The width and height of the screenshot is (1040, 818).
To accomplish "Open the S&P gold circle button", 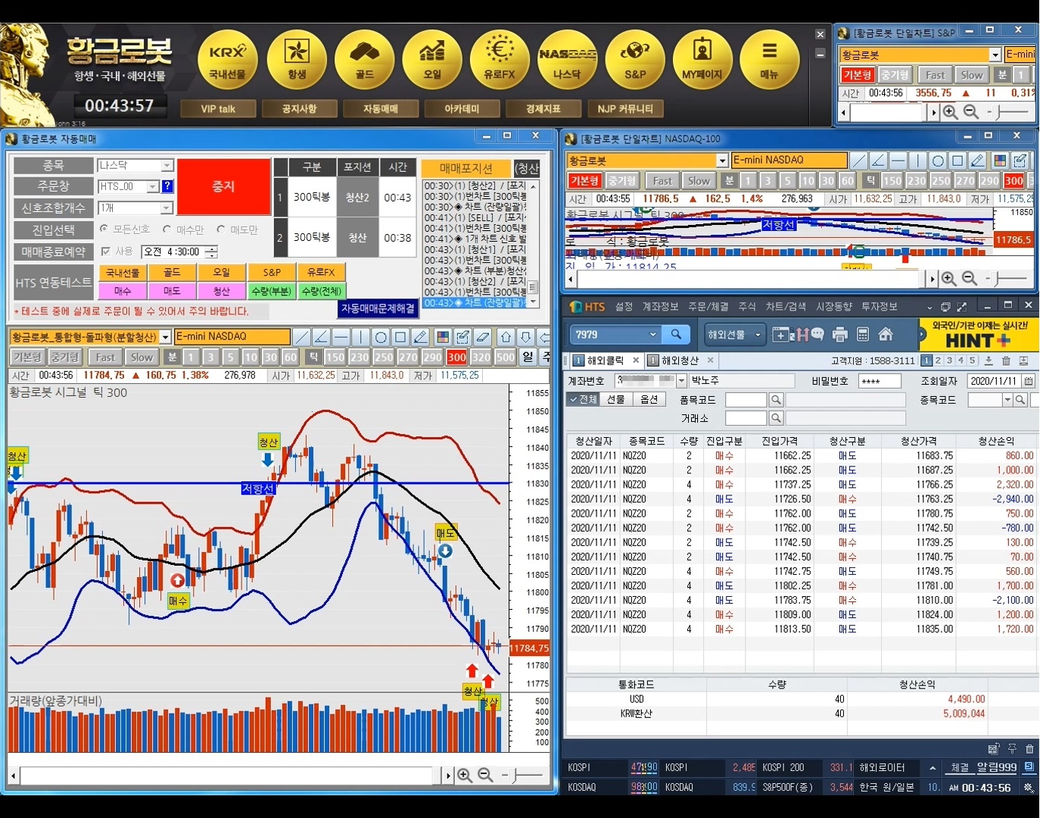I will (635, 60).
